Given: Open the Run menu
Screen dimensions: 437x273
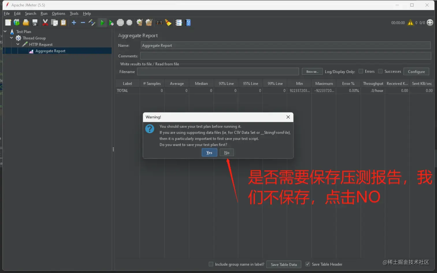Looking at the screenshot, I should click(44, 13).
